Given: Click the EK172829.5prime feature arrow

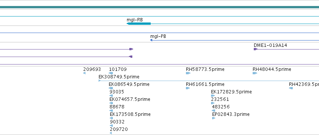Looking at the screenshot, I should [213, 96].
